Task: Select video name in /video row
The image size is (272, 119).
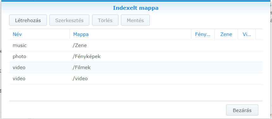Action: point(19,79)
